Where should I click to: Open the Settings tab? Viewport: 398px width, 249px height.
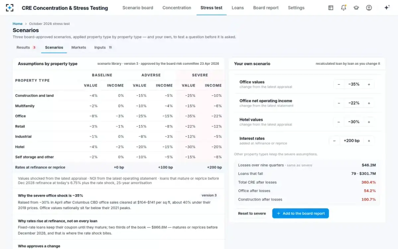tap(296, 8)
